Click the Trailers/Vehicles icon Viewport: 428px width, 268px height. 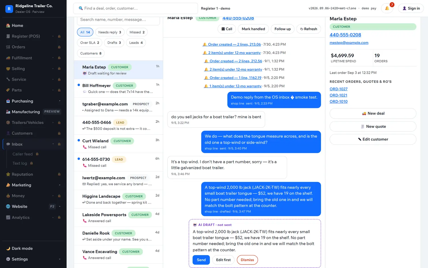(8, 123)
